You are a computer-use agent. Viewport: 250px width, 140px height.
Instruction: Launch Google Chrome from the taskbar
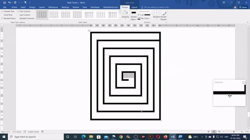point(121,136)
